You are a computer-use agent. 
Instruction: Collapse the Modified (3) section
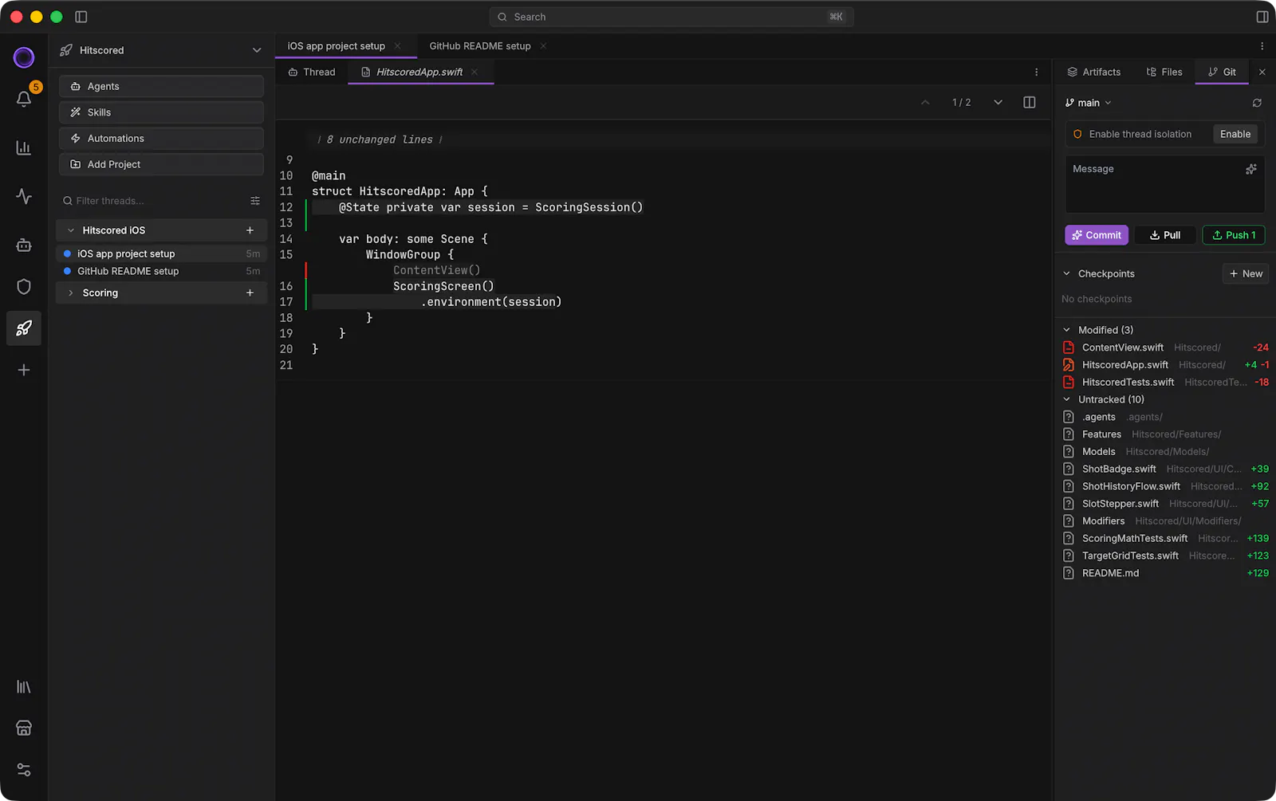coord(1067,330)
